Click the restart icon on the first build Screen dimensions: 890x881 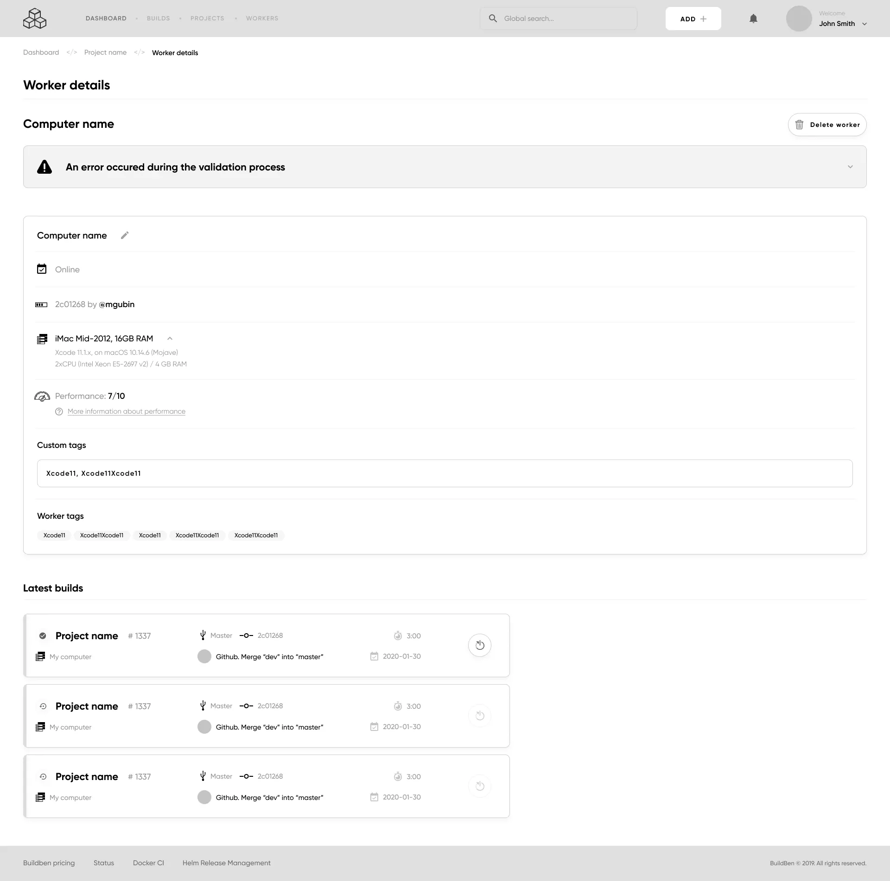click(x=480, y=645)
